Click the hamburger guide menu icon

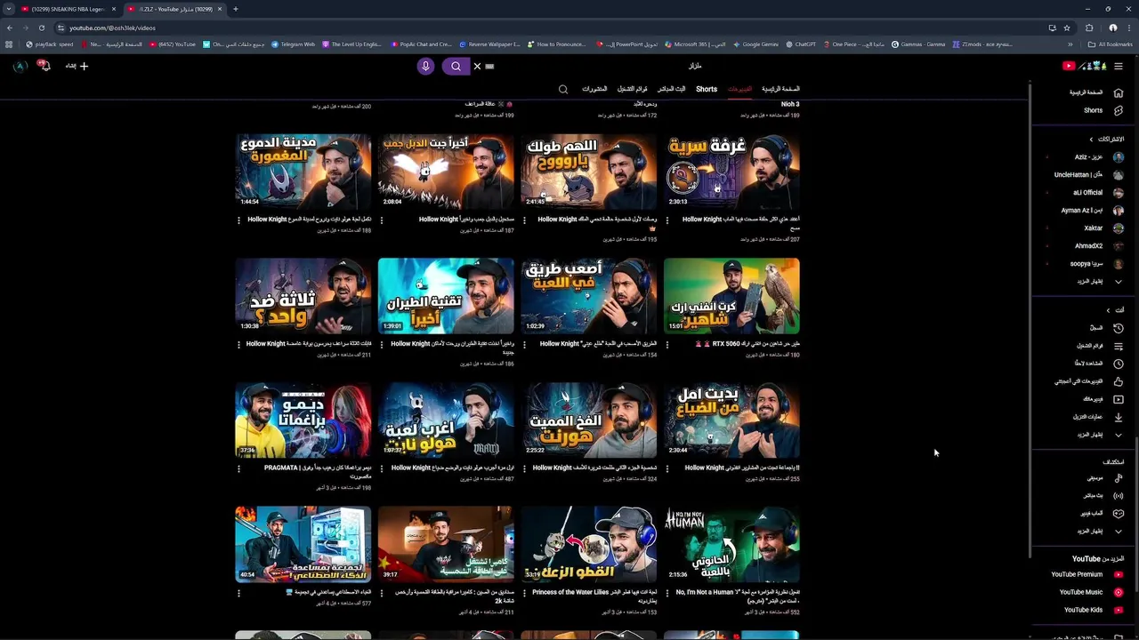coord(1119,66)
